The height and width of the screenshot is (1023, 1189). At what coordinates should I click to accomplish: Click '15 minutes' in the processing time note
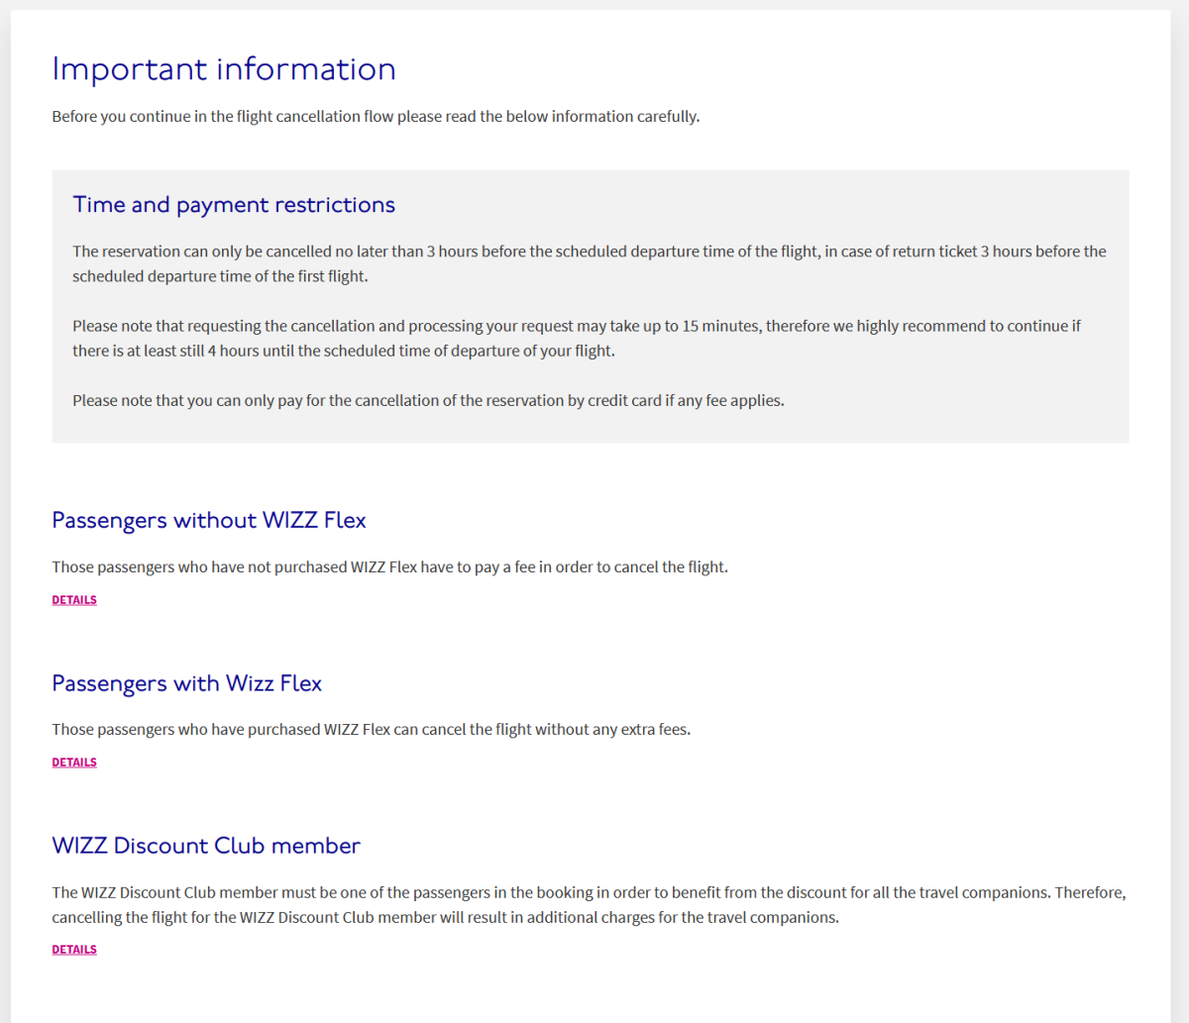(x=720, y=326)
